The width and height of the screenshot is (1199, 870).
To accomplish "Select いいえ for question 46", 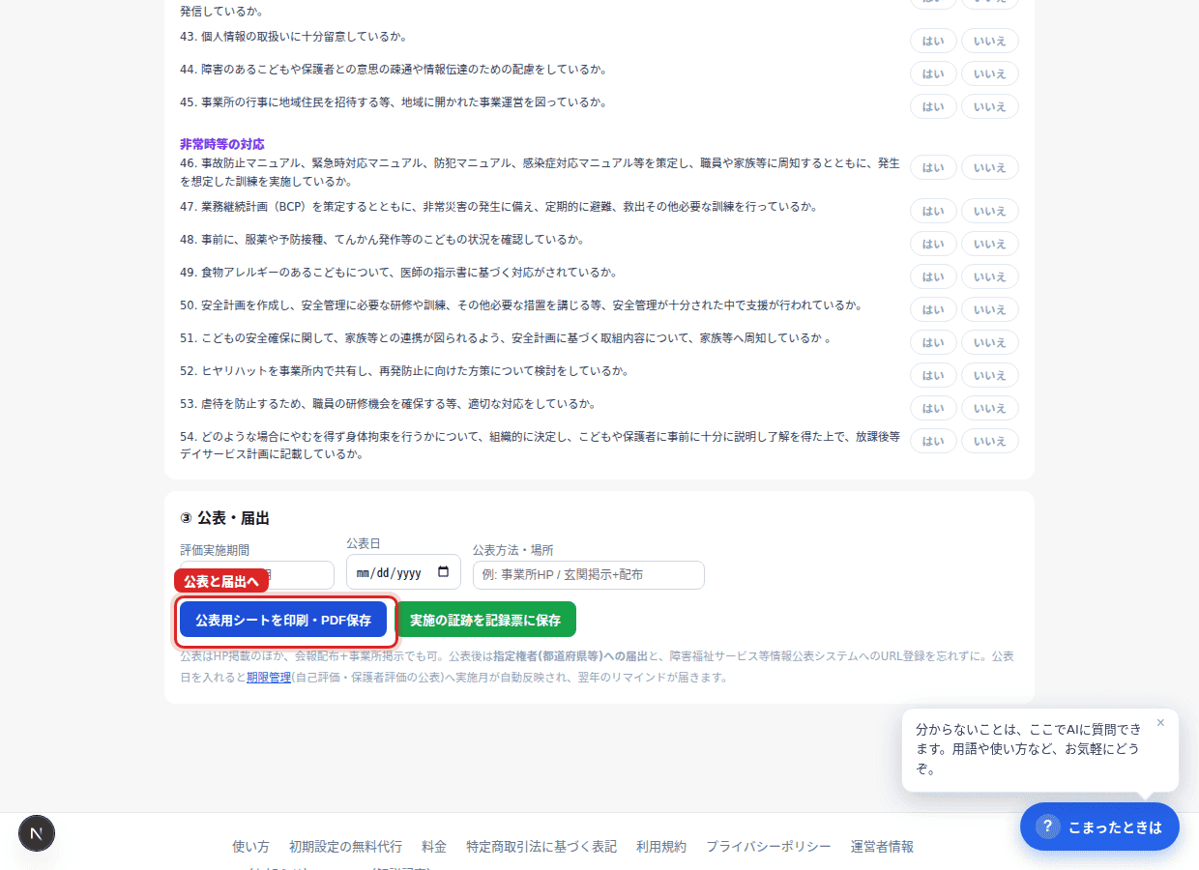I will 989,167.
